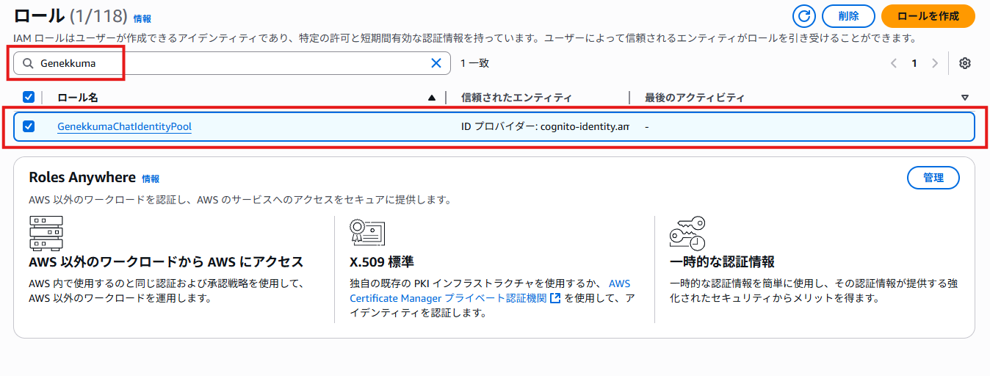Click the 信頼されたエンティティ column header

(x=516, y=97)
